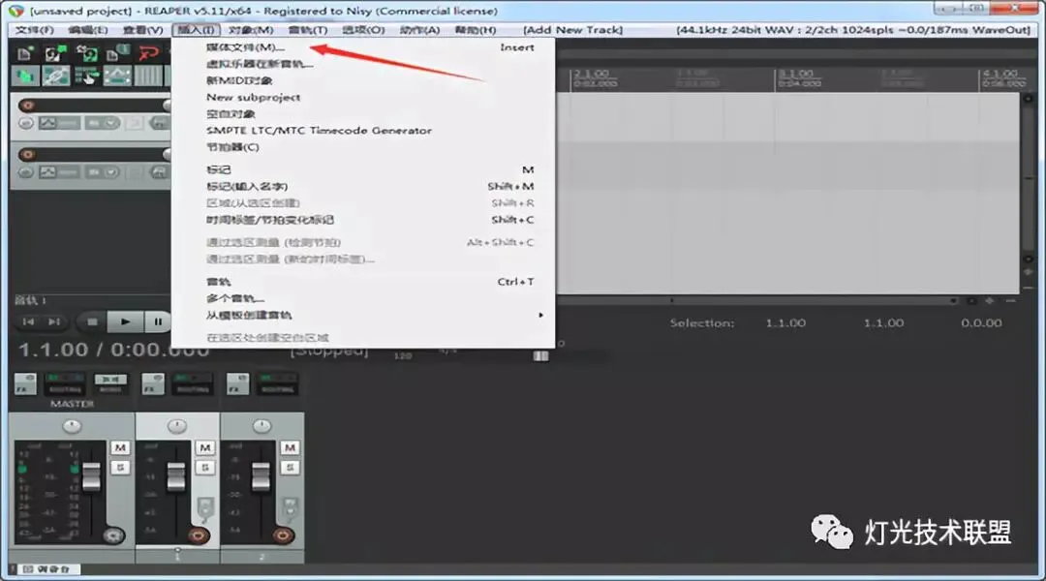Click the master volume fader

[91, 475]
